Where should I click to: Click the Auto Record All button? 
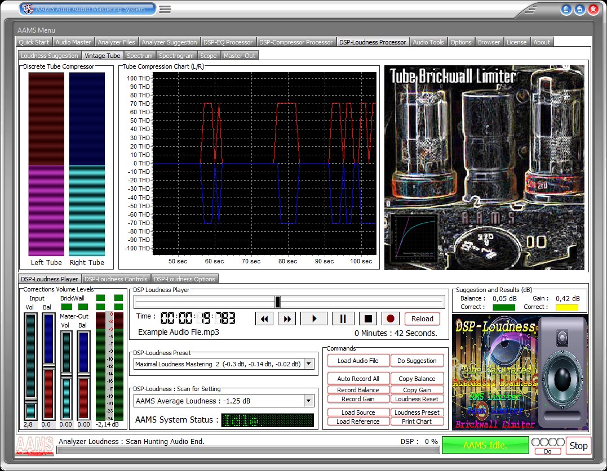tap(358, 379)
